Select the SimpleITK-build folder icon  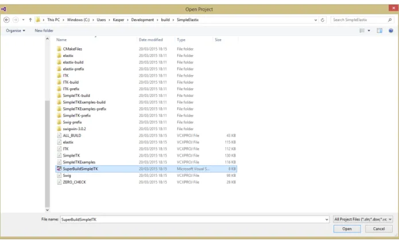pos(59,96)
